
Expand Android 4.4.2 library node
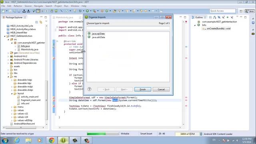click(x=8, y=56)
